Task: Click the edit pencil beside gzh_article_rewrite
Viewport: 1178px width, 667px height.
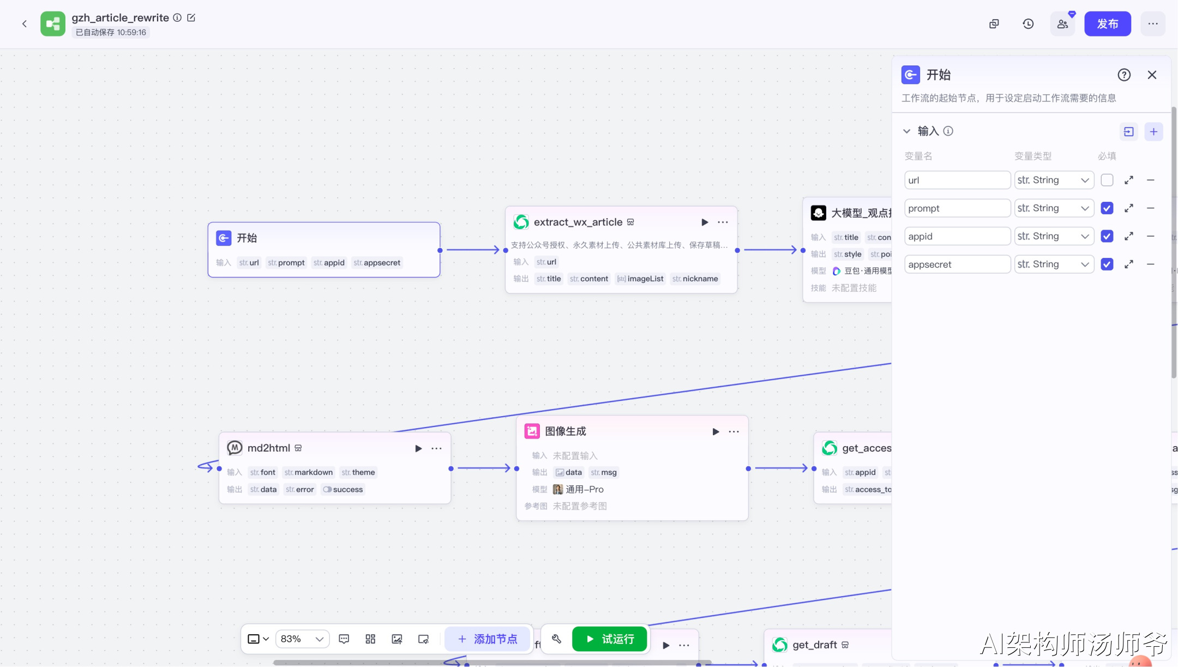Action: pos(191,17)
